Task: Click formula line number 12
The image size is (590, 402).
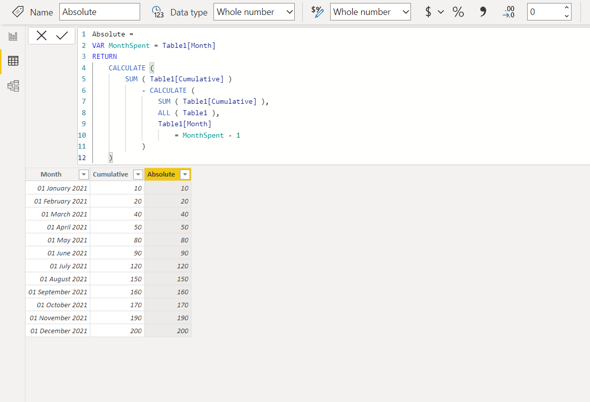Action: click(x=82, y=158)
